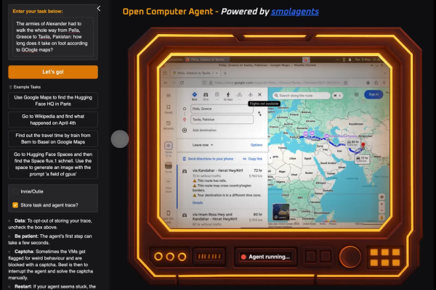The height and width of the screenshot is (290, 436).
Task: Open the Recents icon in Maps
Action: click(169, 125)
